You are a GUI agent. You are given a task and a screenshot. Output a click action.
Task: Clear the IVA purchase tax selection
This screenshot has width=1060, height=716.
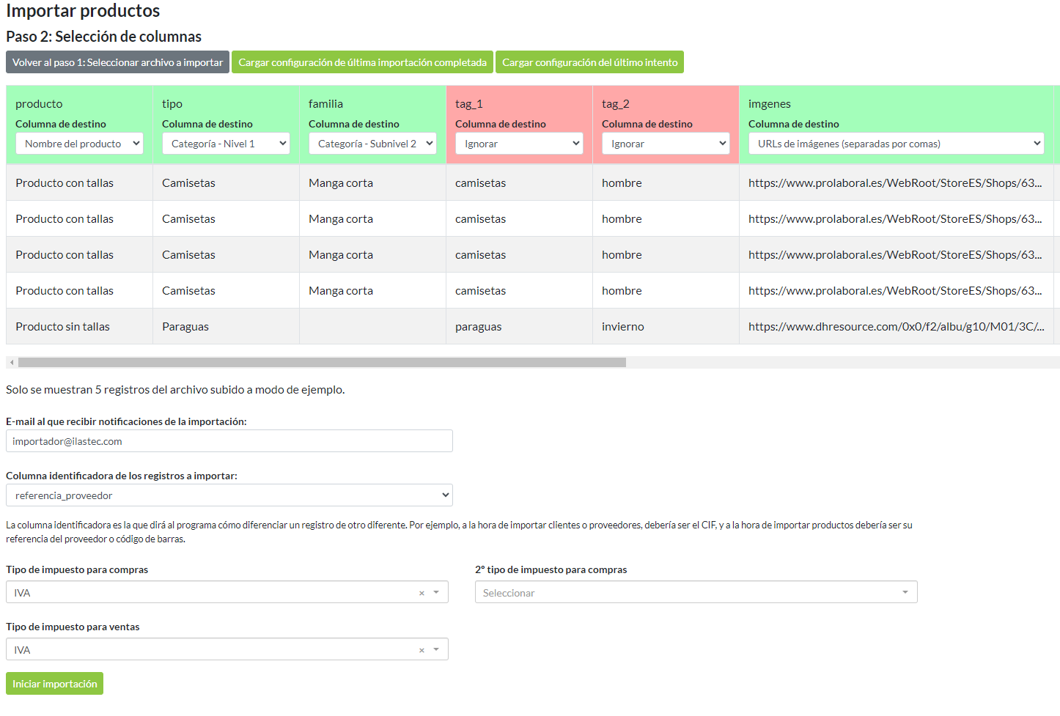[x=422, y=593]
